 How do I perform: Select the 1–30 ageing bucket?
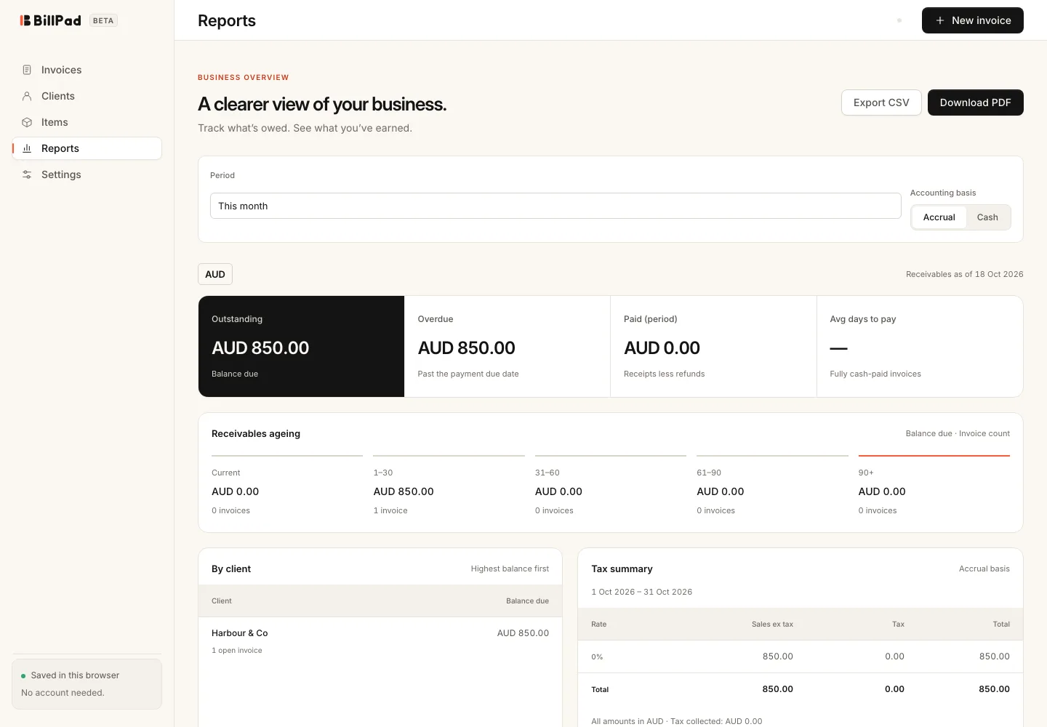tap(449, 487)
